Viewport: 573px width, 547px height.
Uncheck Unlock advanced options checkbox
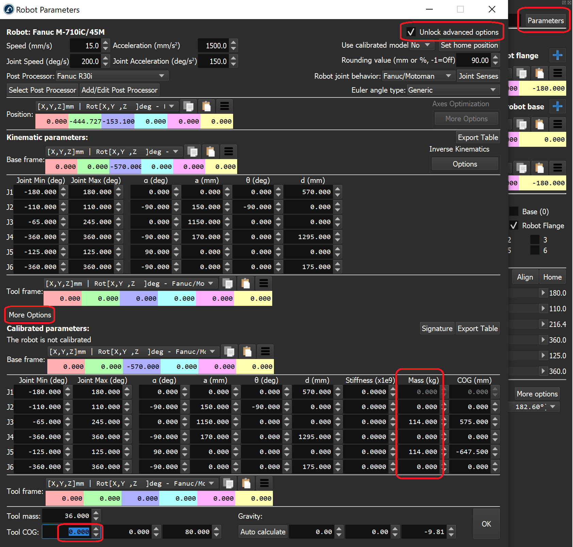coord(411,32)
